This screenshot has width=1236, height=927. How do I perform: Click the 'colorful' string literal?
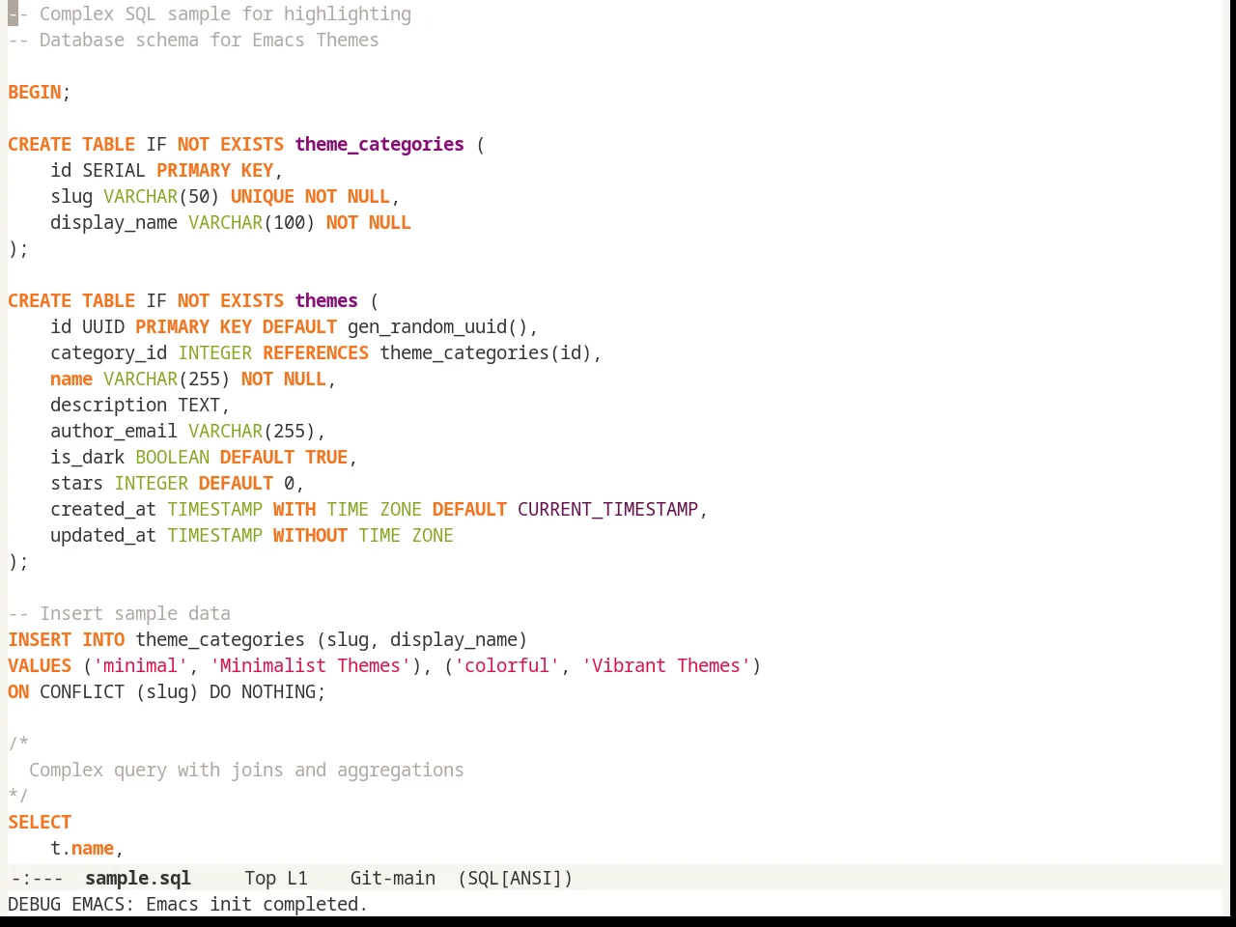(507, 666)
